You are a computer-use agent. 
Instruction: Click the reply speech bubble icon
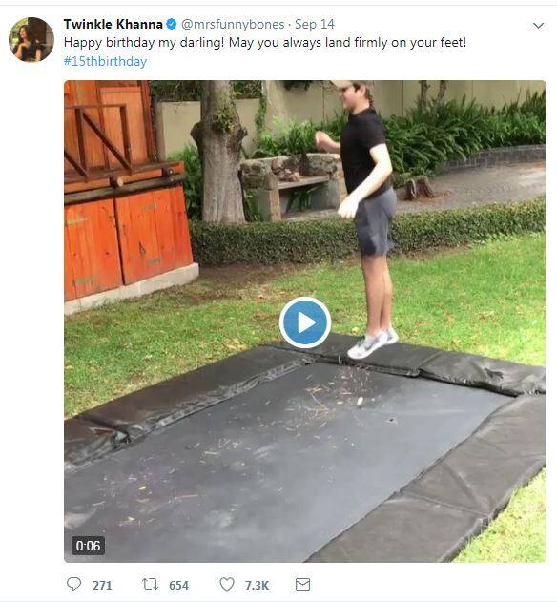pyautogui.click(x=73, y=584)
